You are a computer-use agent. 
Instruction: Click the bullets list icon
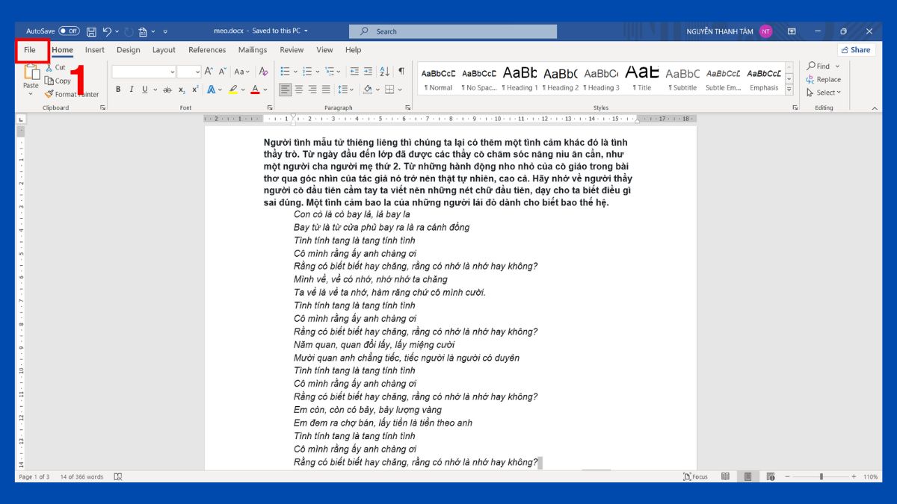pyautogui.click(x=285, y=72)
